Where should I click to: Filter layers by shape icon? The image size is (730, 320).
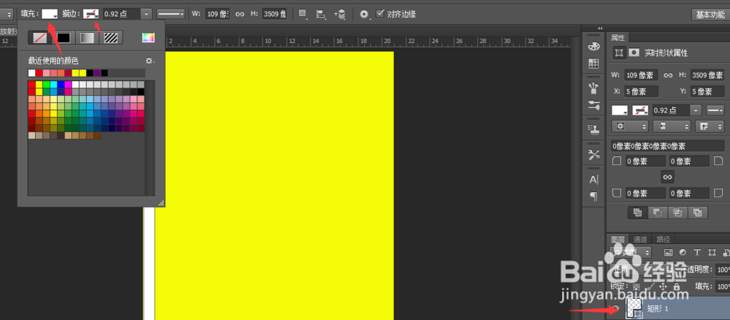[x=711, y=253]
